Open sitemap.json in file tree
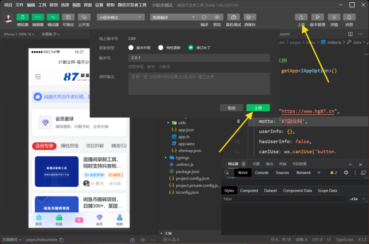This screenshot has width=369, height=244. [186, 150]
